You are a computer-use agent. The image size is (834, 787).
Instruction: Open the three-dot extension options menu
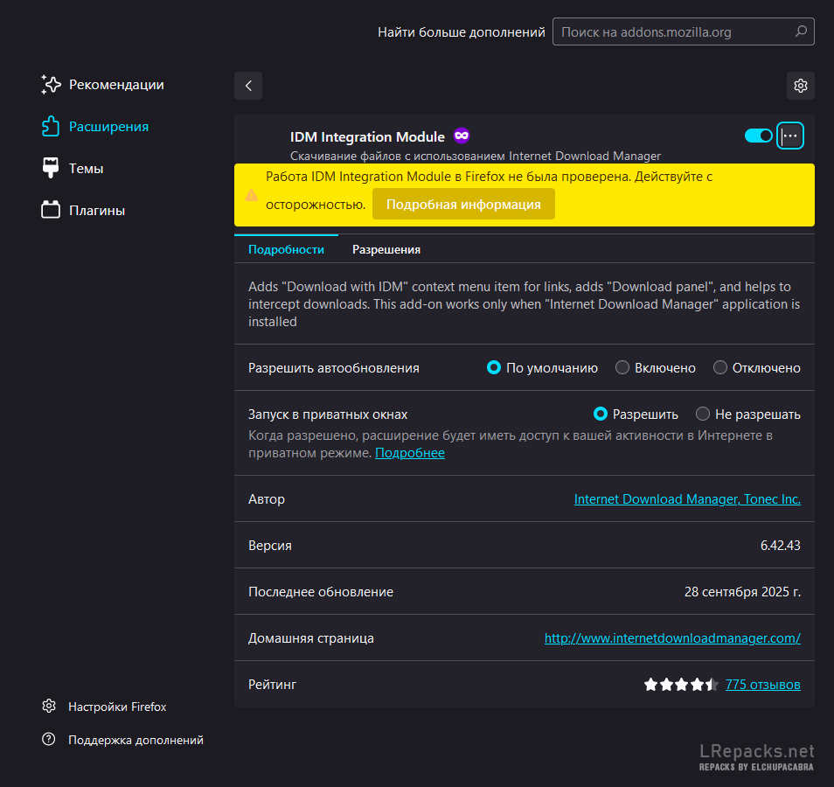pos(790,136)
